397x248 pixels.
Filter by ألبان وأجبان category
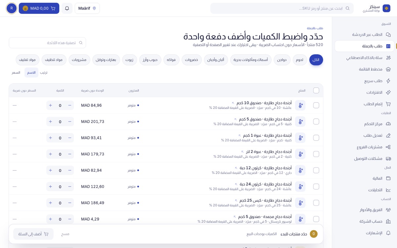(216, 60)
